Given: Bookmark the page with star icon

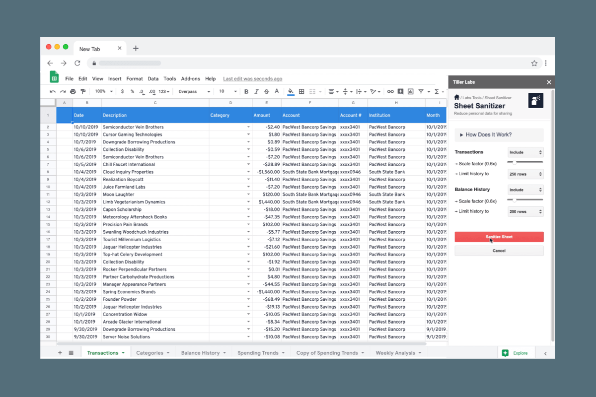Looking at the screenshot, I should coord(534,63).
